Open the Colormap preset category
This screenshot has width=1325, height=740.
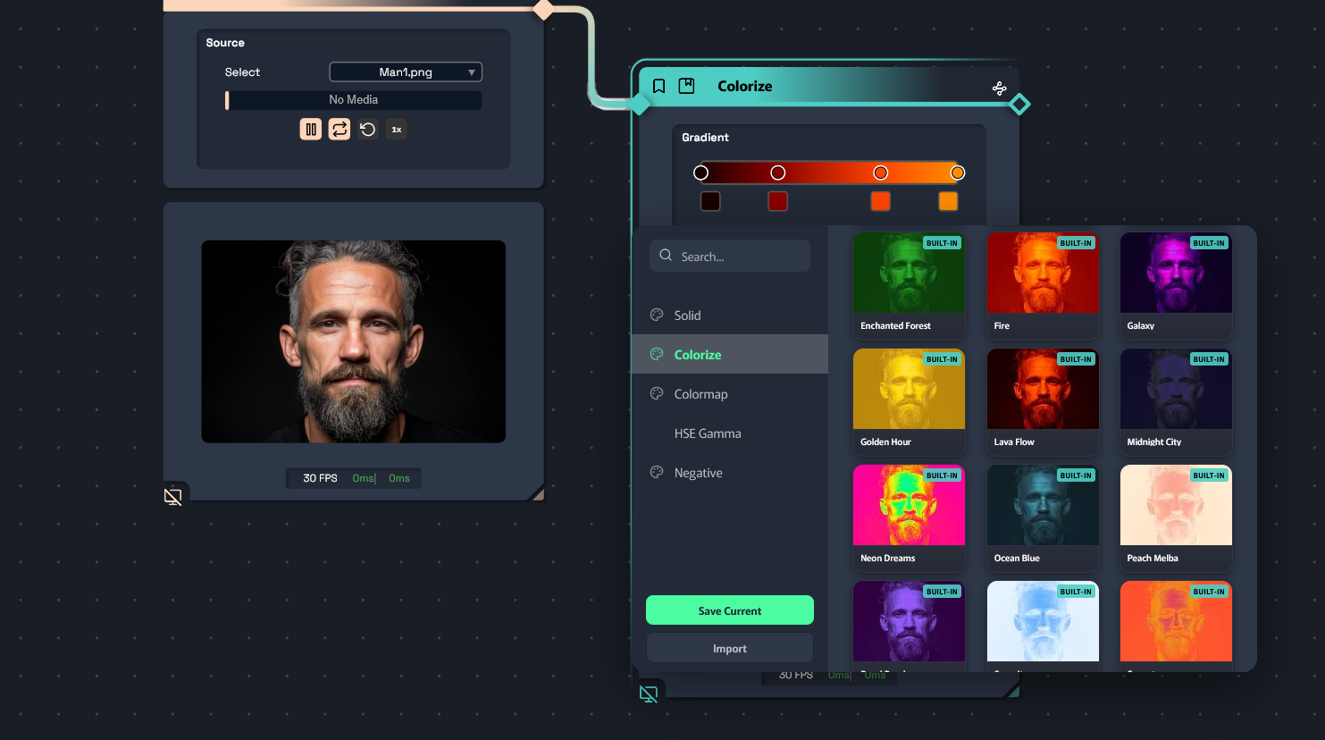coord(700,394)
